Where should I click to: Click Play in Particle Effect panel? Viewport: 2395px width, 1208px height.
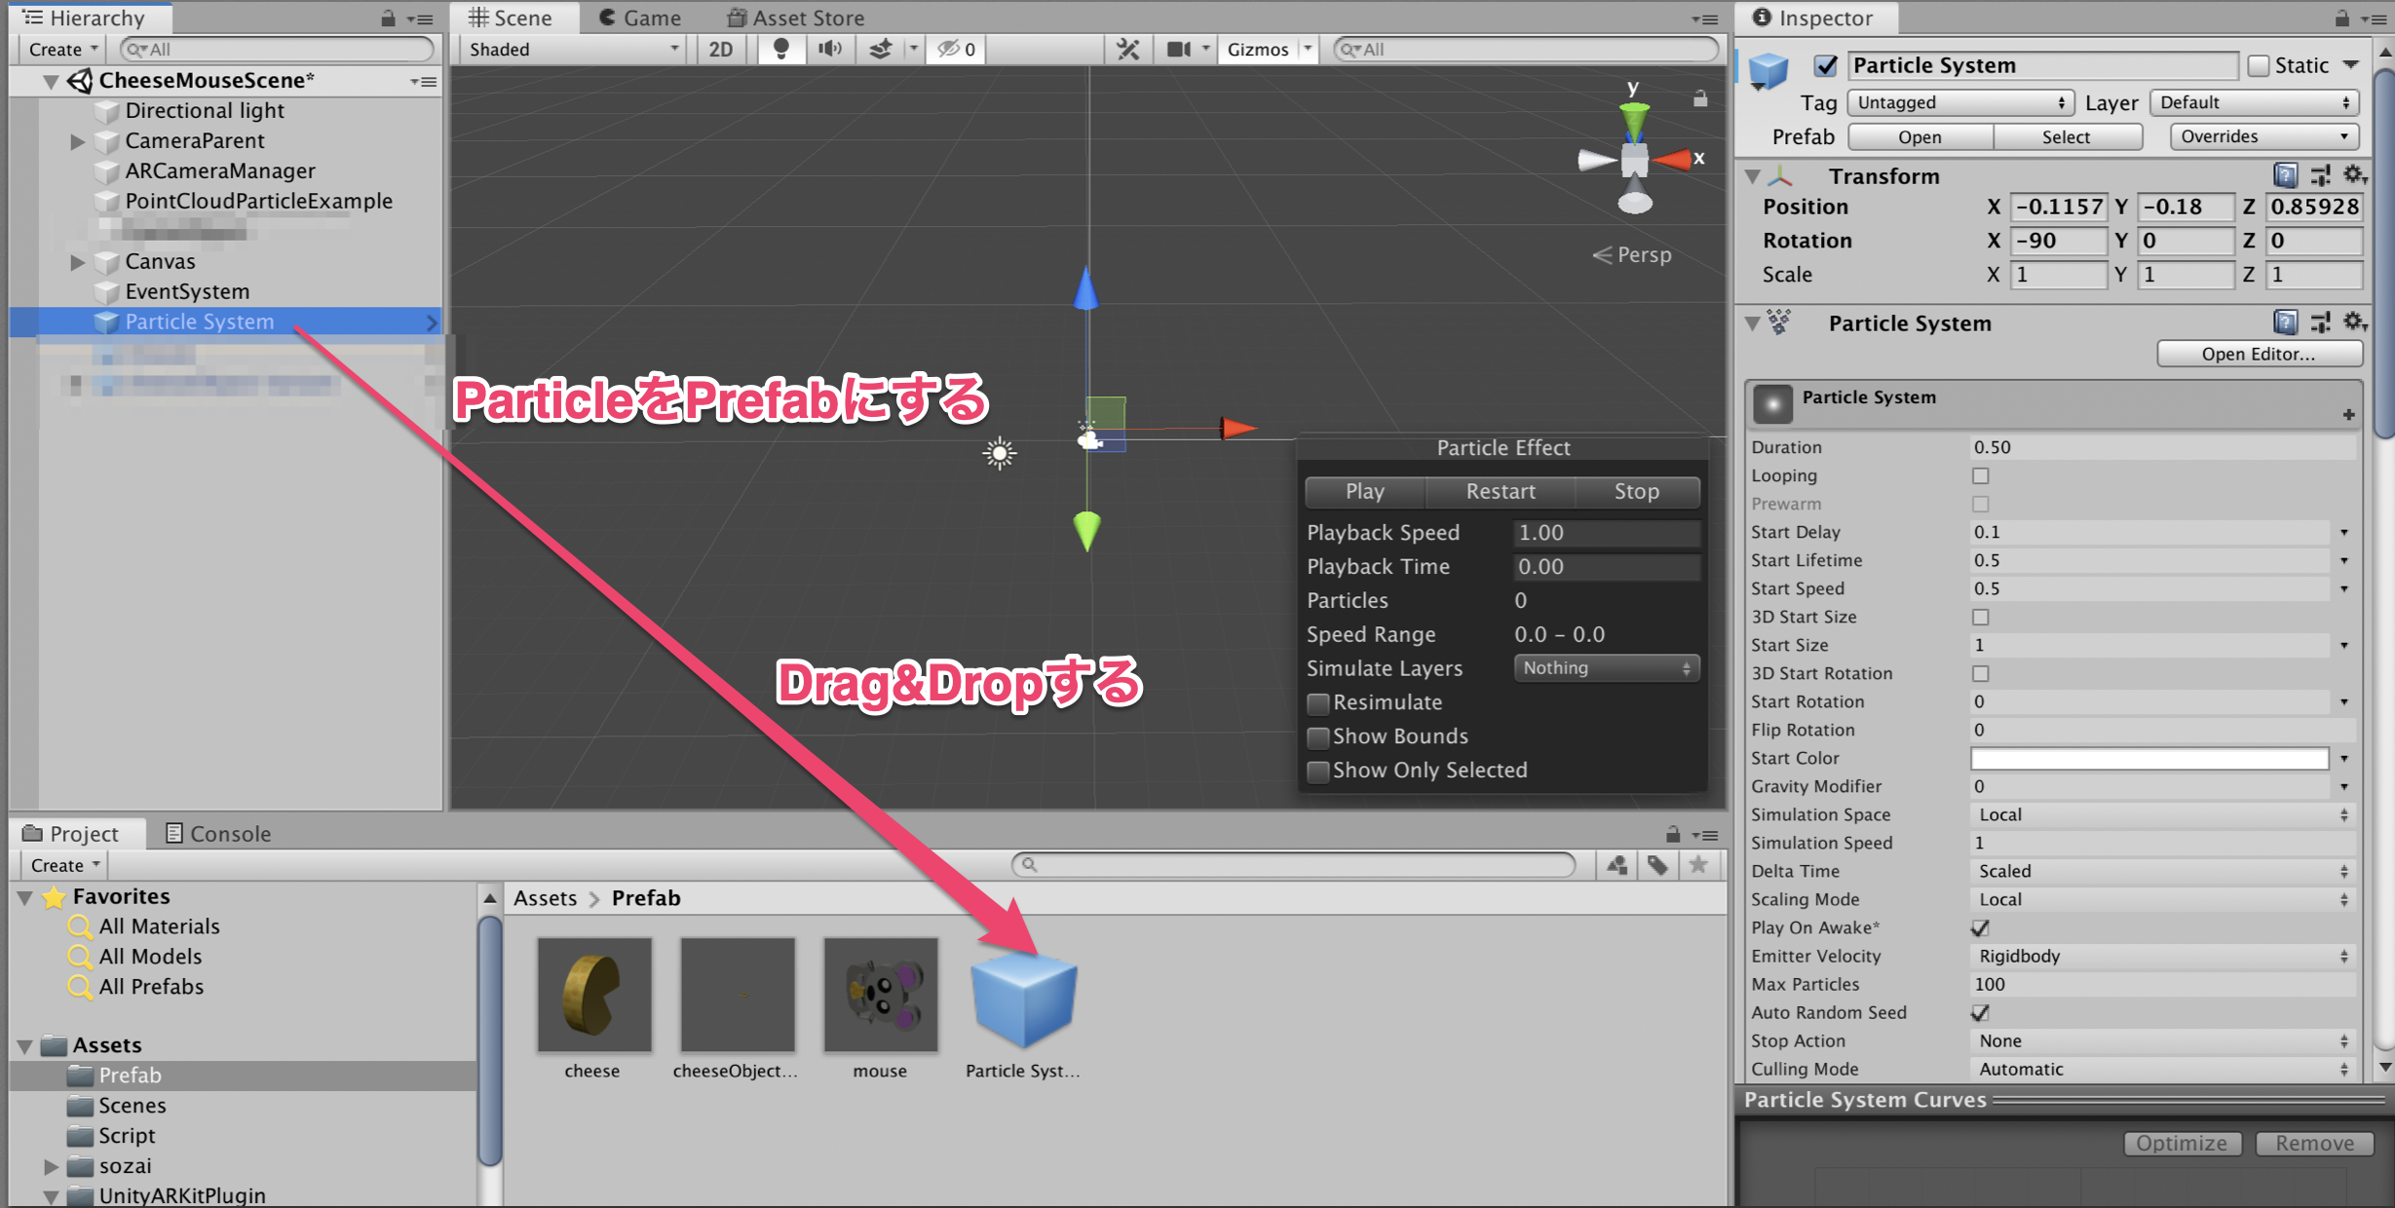(1364, 492)
